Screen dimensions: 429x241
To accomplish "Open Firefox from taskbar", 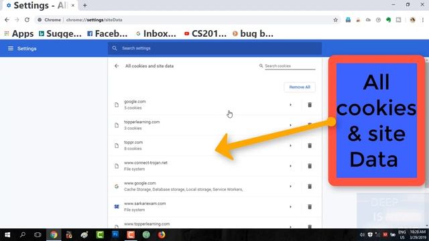I will 162,235.
